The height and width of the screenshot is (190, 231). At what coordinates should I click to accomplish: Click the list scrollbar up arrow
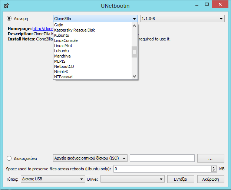[x=134, y=26]
